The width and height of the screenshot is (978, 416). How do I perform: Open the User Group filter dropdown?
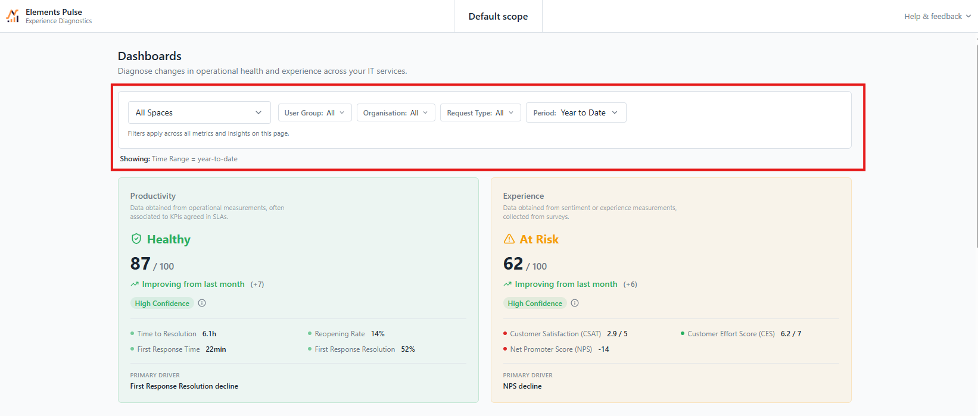tap(314, 113)
